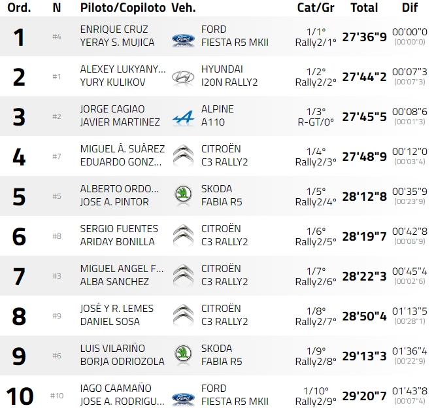Click the Piloto/Copiloto column header
This screenshot has height=414, width=434.
122,8
